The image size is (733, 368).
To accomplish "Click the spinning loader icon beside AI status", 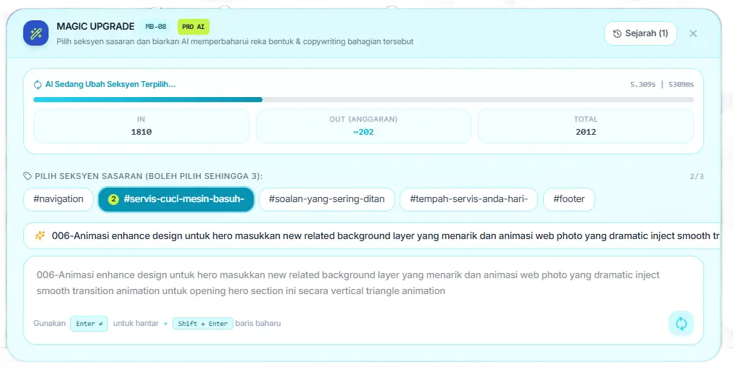I will point(38,85).
